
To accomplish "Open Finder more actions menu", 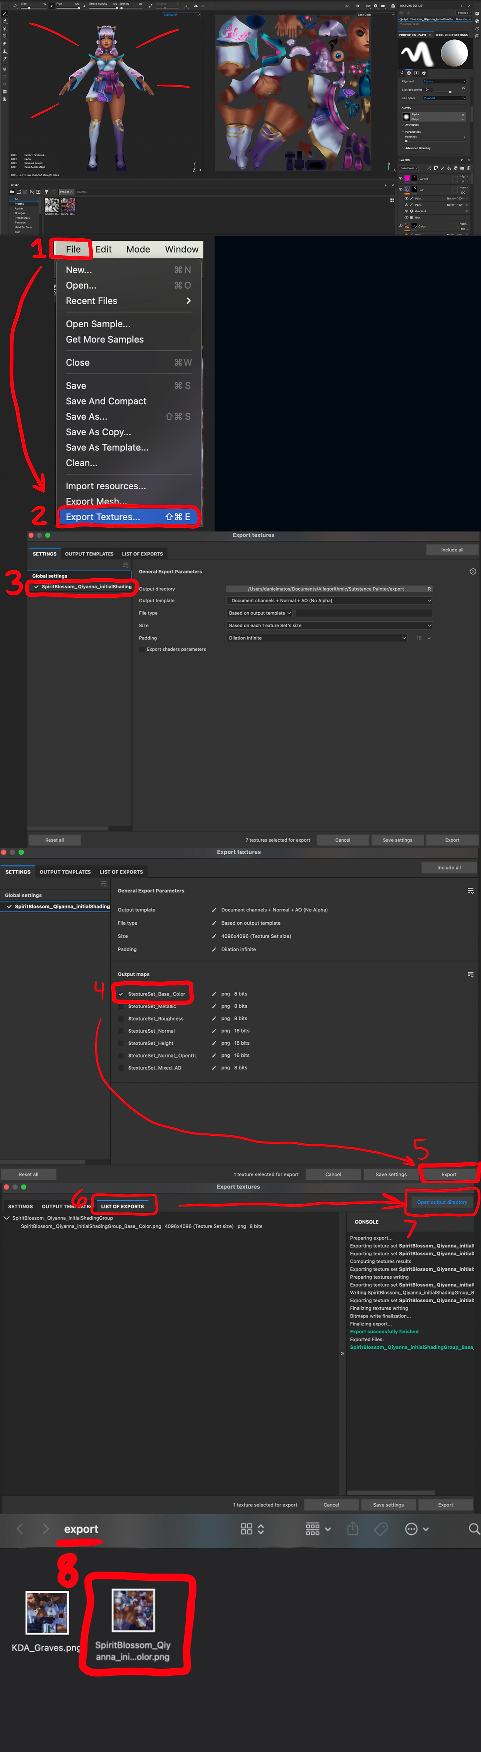I will 416,1528.
